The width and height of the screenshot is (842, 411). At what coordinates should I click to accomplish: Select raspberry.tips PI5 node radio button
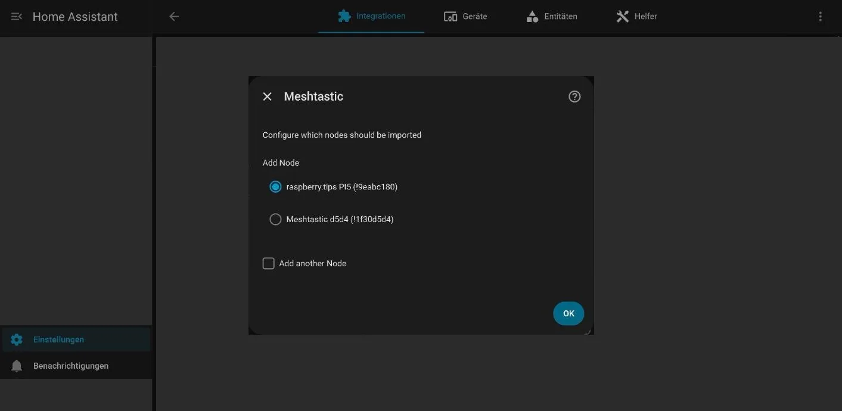(x=275, y=187)
